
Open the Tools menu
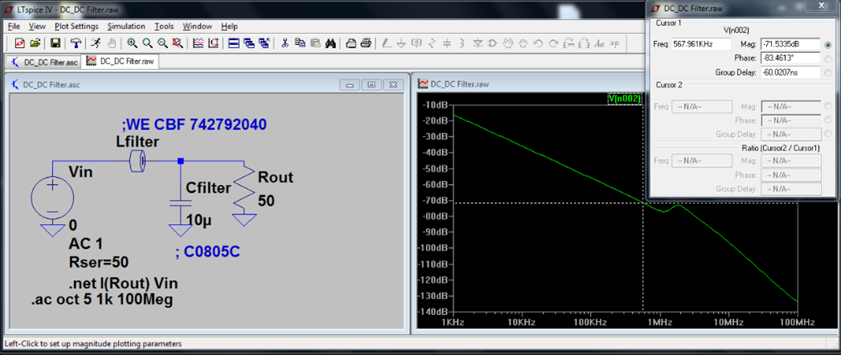click(164, 27)
